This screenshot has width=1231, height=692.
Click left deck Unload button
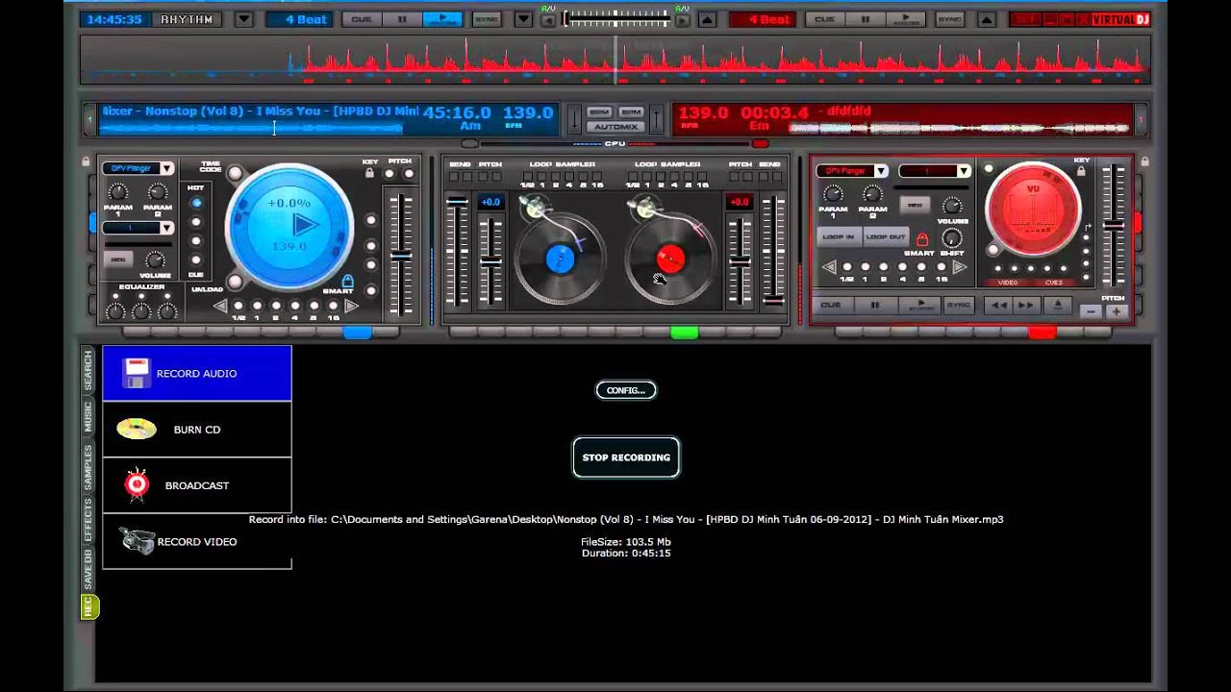235,283
